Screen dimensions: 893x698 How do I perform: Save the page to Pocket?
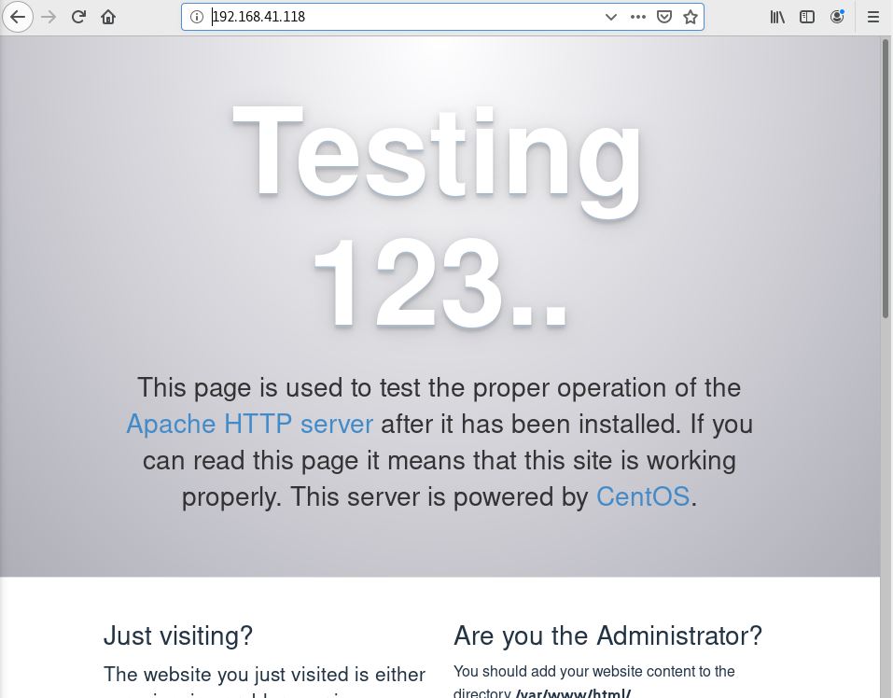[x=663, y=16]
